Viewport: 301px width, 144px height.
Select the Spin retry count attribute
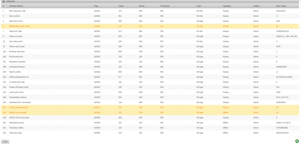pyautogui.click(x=16, y=41)
